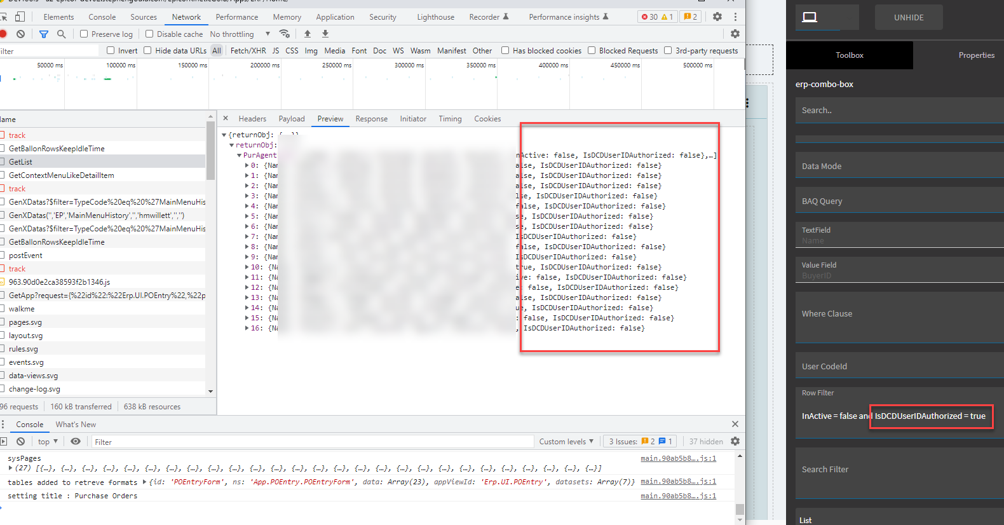This screenshot has width=1004, height=525.
Task: Check Has blocked cookies
Action: [x=505, y=50]
